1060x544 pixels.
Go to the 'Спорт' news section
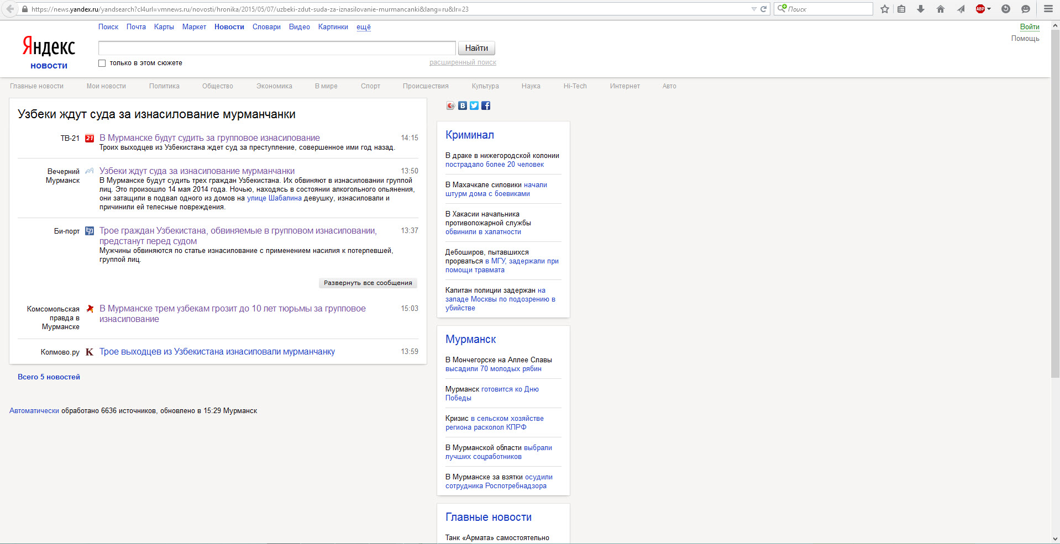370,86
